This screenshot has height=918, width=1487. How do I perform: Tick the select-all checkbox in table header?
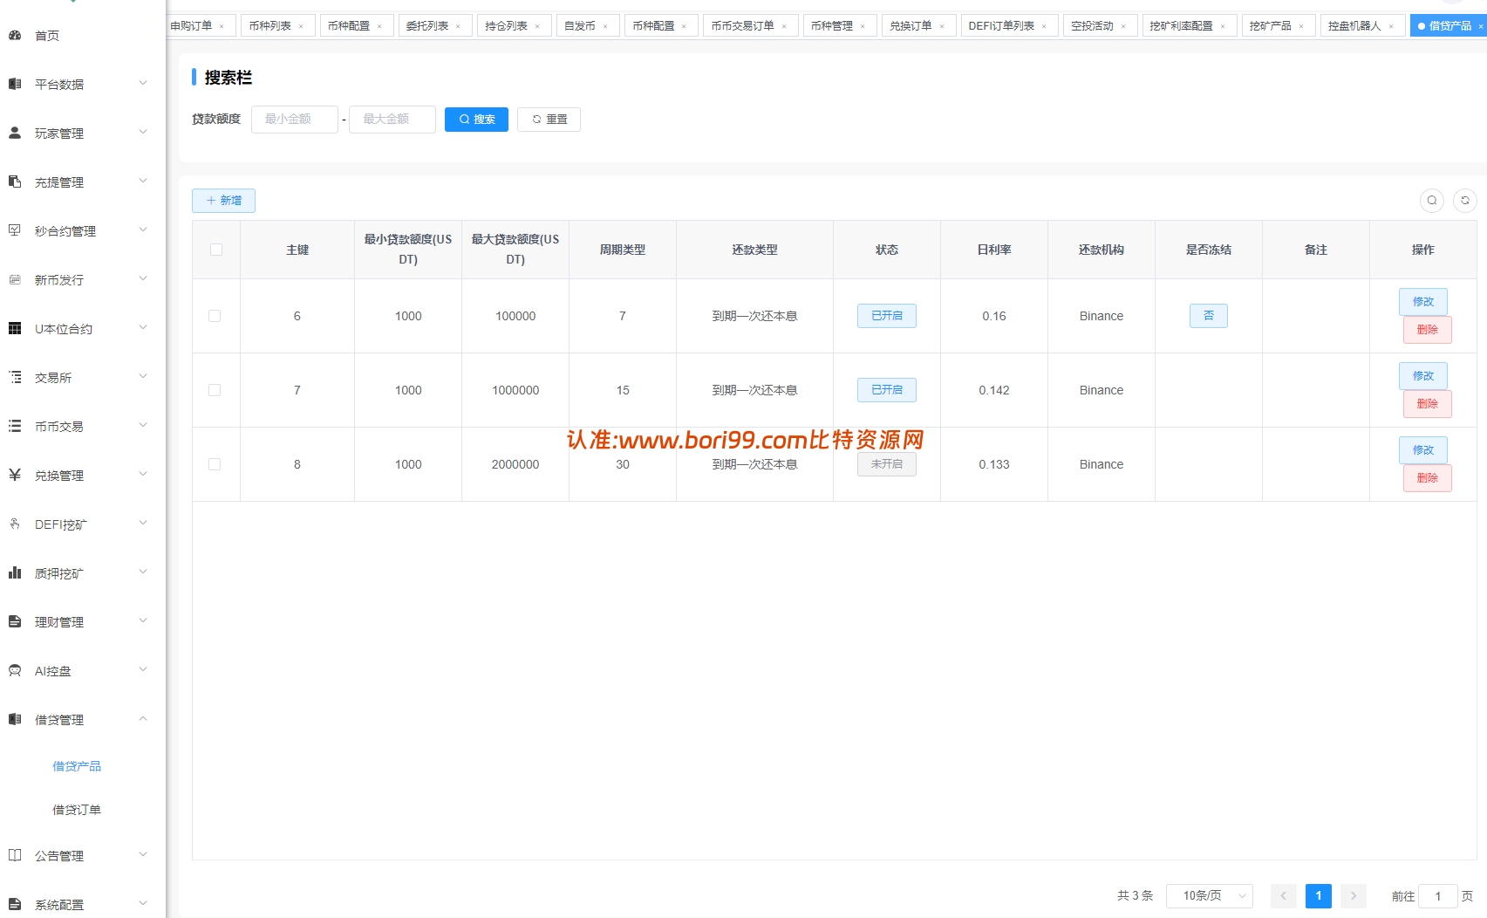216,250
